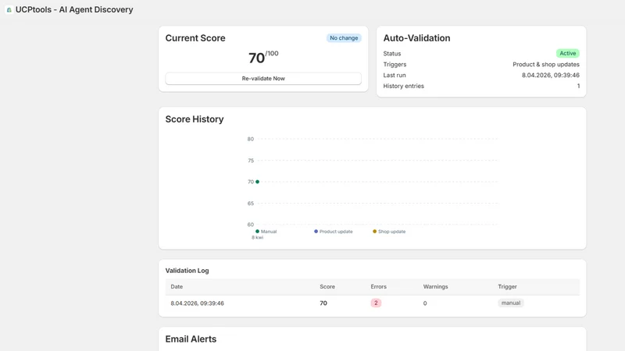Image resolution: width=625 pixels, height=351 pixels.
Task: Click log date 8.04.2026, 09:39:46
Action: coord(198,303)
